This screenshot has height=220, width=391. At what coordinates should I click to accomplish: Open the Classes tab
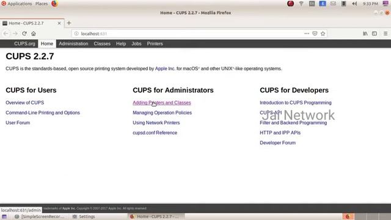click(102, 43)
